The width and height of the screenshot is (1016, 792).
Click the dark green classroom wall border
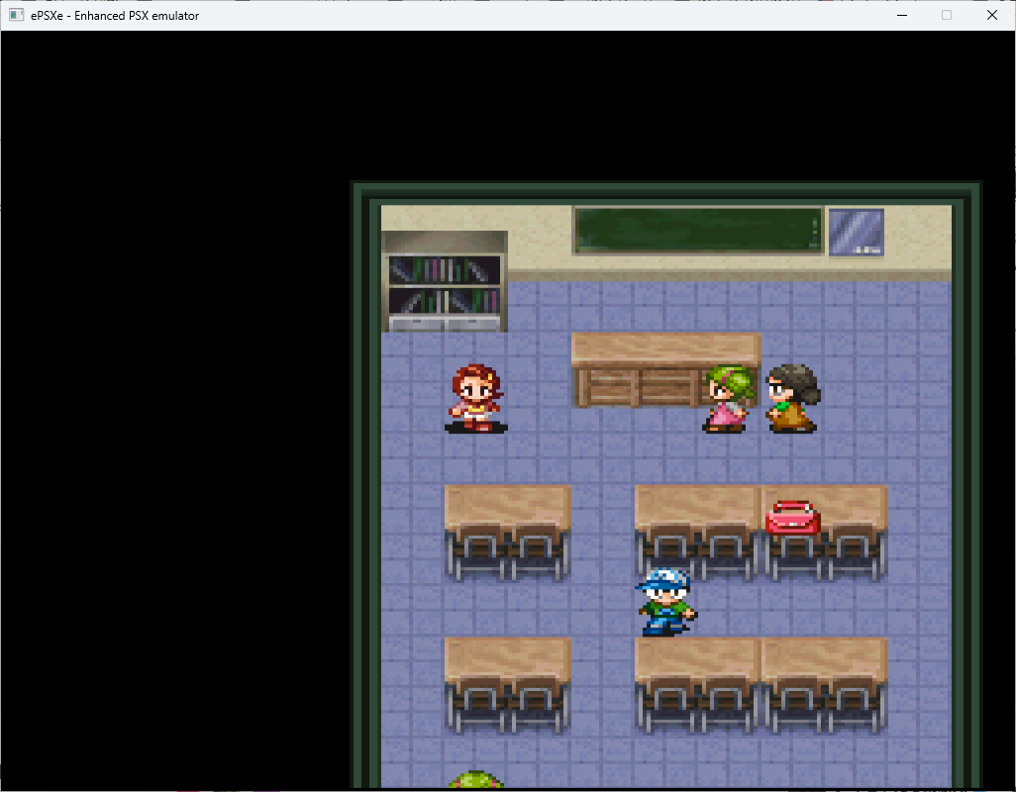coord(362,495)
